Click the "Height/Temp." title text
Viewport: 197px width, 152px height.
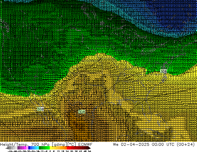14,145
